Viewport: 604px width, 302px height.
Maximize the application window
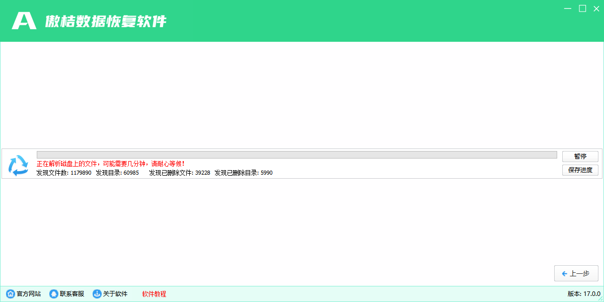click(582, 8)
